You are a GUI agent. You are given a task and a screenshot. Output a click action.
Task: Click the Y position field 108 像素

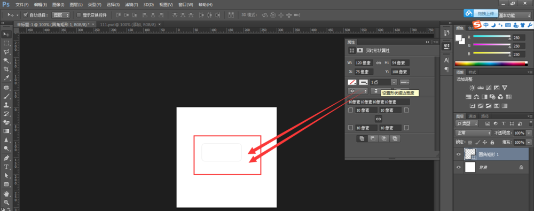pos(400,72)
